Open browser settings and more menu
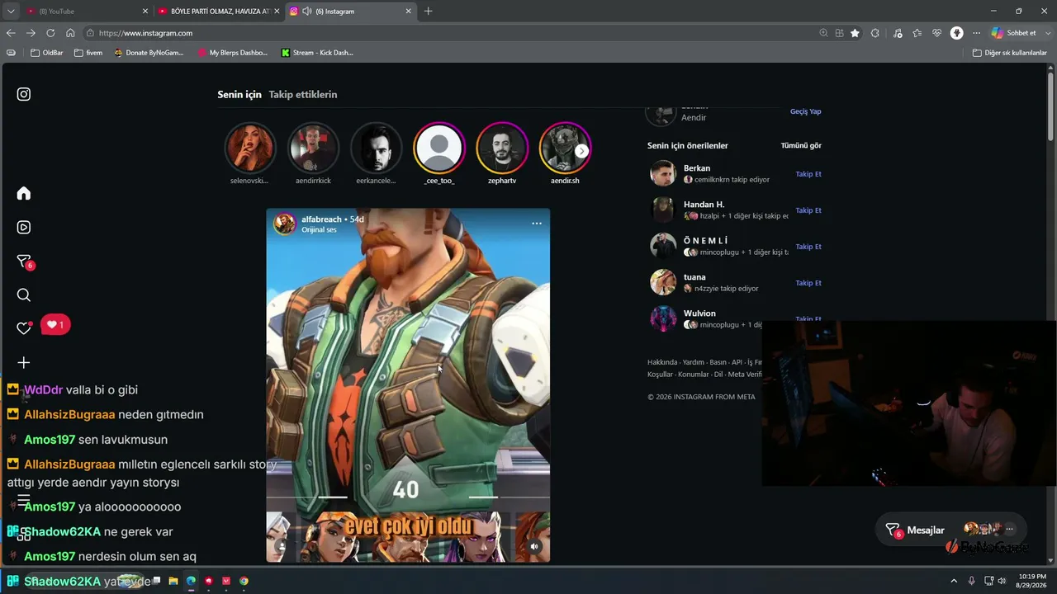 pyautogui.click(x=976, y=33)
